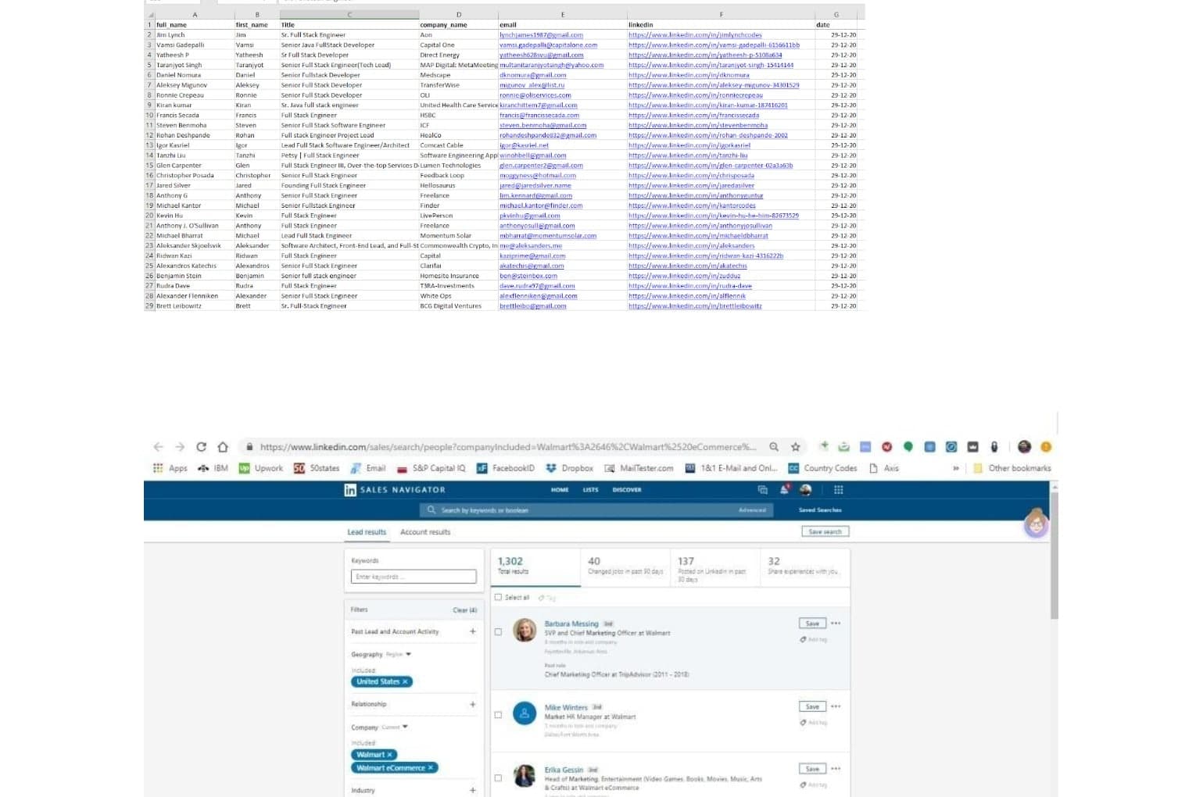Remove the United States geography filter
This screenshot has width=1196, height=797.
[405, 682]
